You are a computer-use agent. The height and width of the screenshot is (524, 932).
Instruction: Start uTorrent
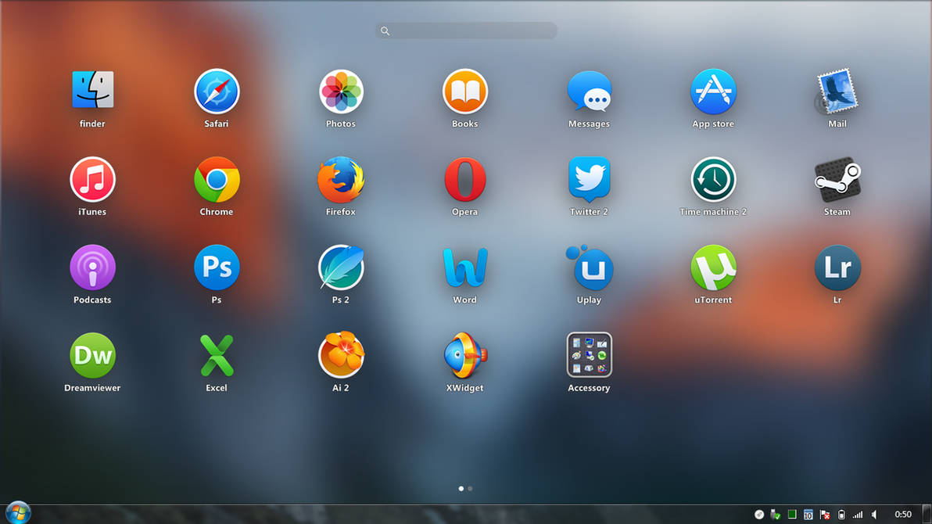pyautogui.click(x=712, y=266)
